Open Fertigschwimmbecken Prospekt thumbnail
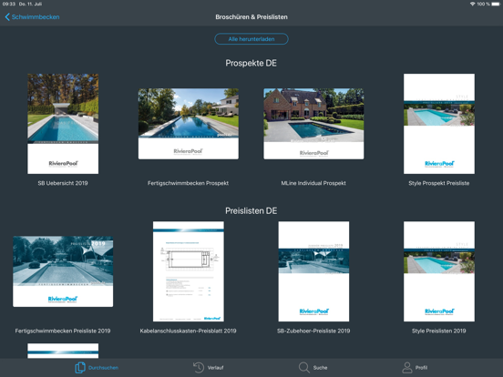This screenshot has height=377, width=503. (x=189, y=124)
